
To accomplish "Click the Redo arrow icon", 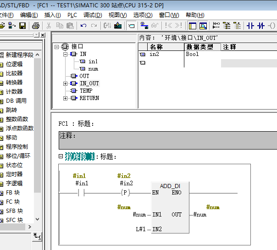I will tap(94, 26).
